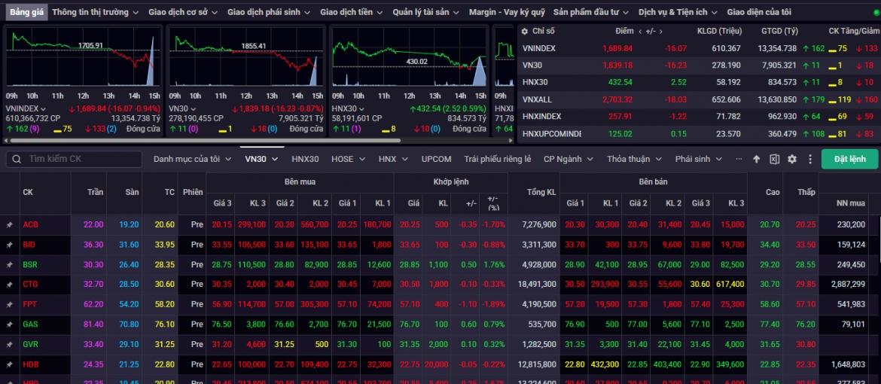Toggle the pin on the GAS row
The image size is (881, 384).
click(9, 325)
